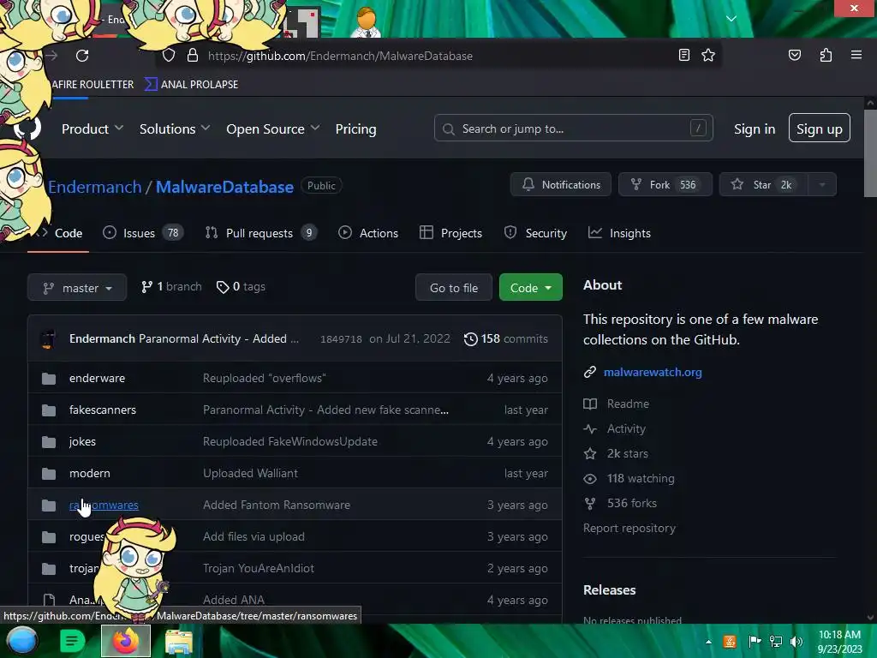This screenshot has height=658, width=877.
Task: Click the volume speaker tray icon
Action: (796, 641)
